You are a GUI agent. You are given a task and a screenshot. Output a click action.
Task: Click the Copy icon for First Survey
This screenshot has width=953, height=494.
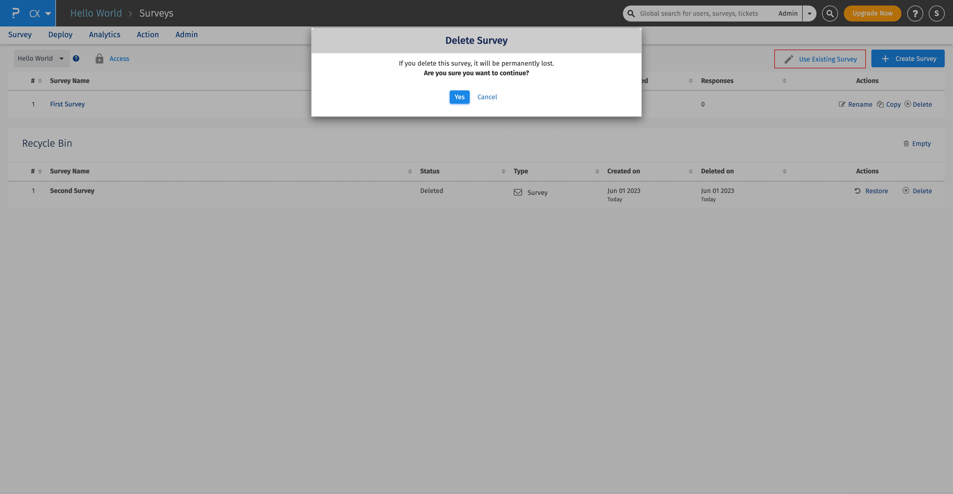pyautogui.click(x=880, y=104)
